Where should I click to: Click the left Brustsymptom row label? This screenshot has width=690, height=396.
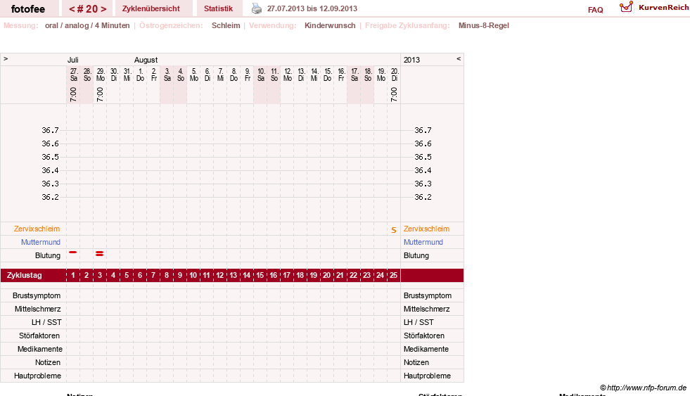[37, 295]
